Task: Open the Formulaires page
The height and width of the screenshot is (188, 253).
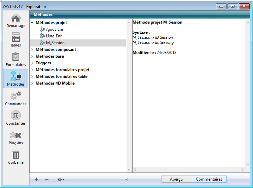Action: 16,59
